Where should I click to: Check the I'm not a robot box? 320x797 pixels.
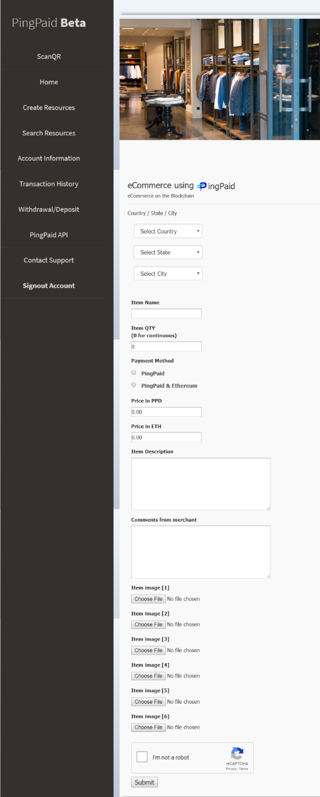[142, 757]
